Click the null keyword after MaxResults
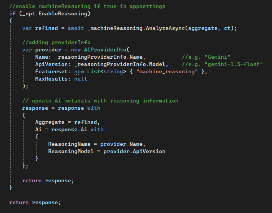 pos(80,79)
